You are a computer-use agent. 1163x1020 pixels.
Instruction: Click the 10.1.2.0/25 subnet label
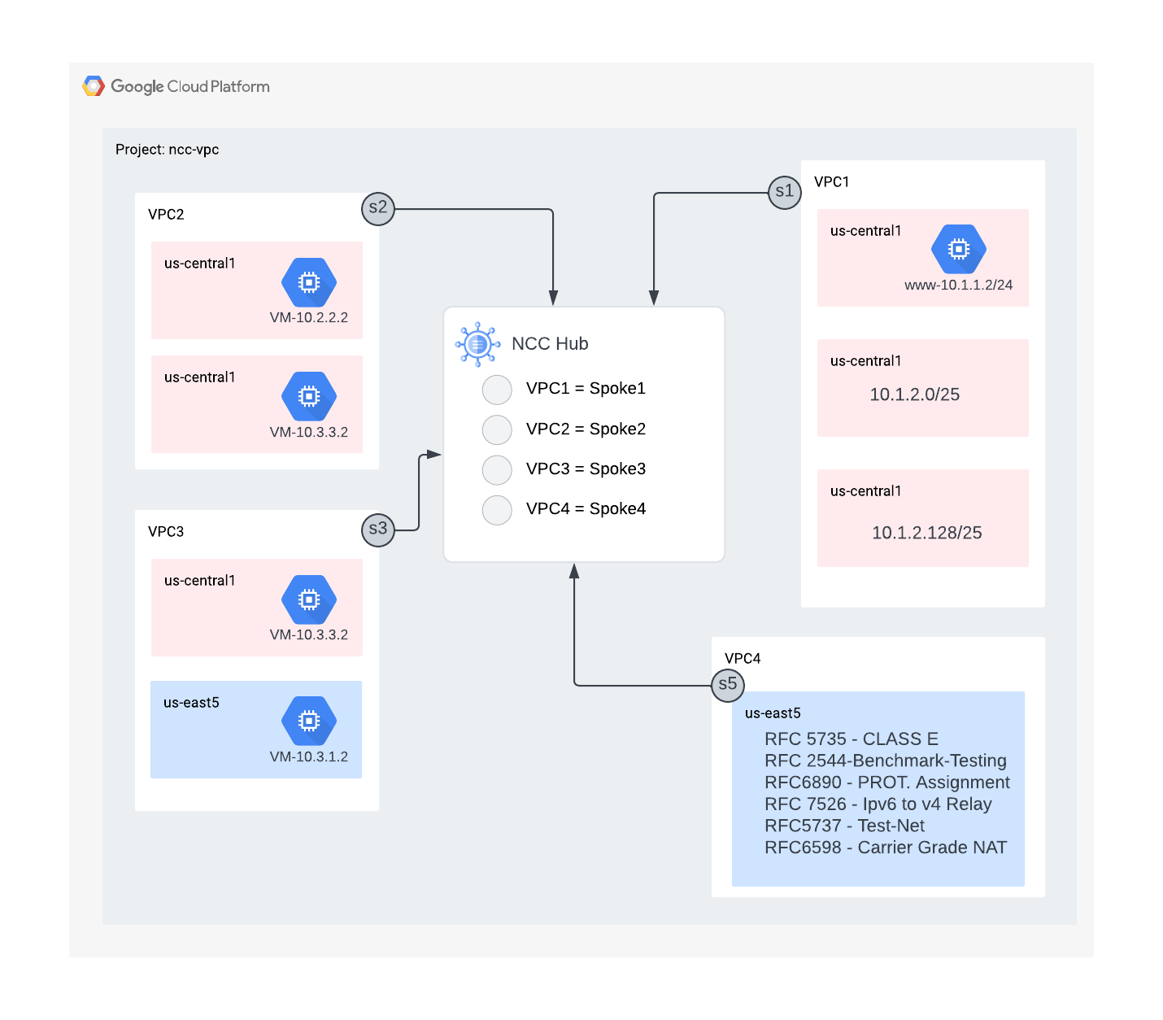(x=914, y=394)
